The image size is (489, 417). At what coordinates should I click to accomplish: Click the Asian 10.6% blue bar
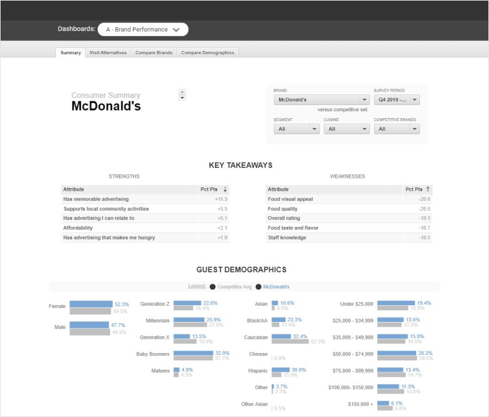pyautogui.click(x=275, y=303)
